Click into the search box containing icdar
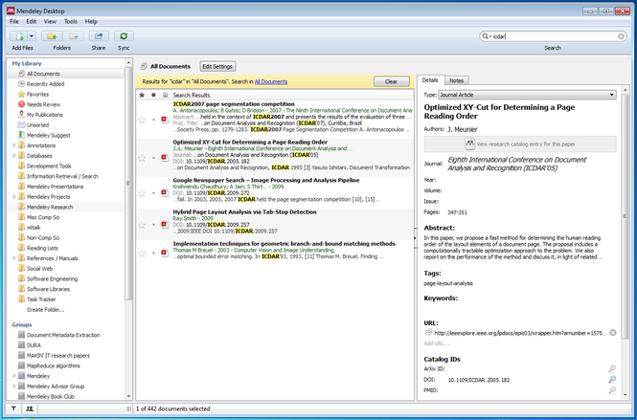The image size is (637, 420). coord(553,36)
